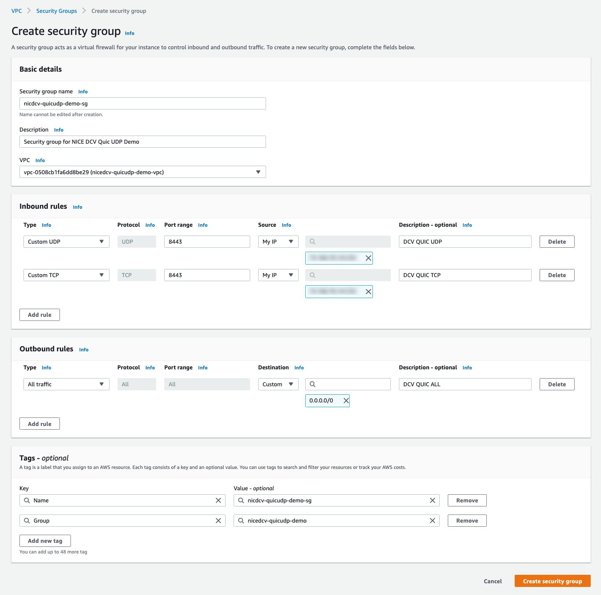
Task: Remove the Group tag row
Action: [467, 521]
